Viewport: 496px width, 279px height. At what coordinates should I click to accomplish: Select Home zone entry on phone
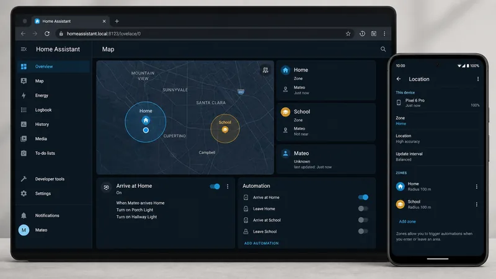433,187
